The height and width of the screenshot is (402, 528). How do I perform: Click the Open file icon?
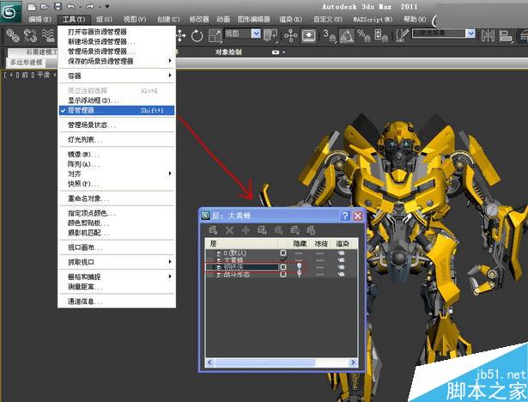tap(44, 6)
